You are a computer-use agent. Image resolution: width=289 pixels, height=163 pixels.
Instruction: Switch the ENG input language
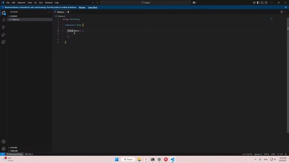[266, 159]
